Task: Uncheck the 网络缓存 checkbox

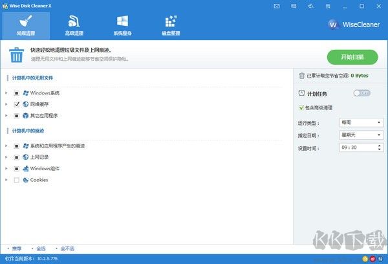Action: [17, 104]
